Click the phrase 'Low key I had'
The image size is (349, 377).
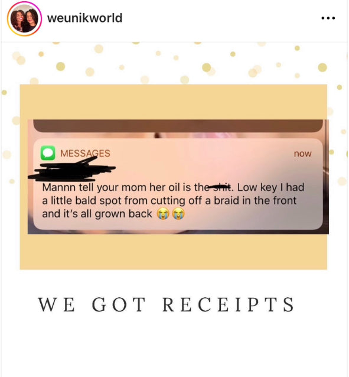[271, 187]
